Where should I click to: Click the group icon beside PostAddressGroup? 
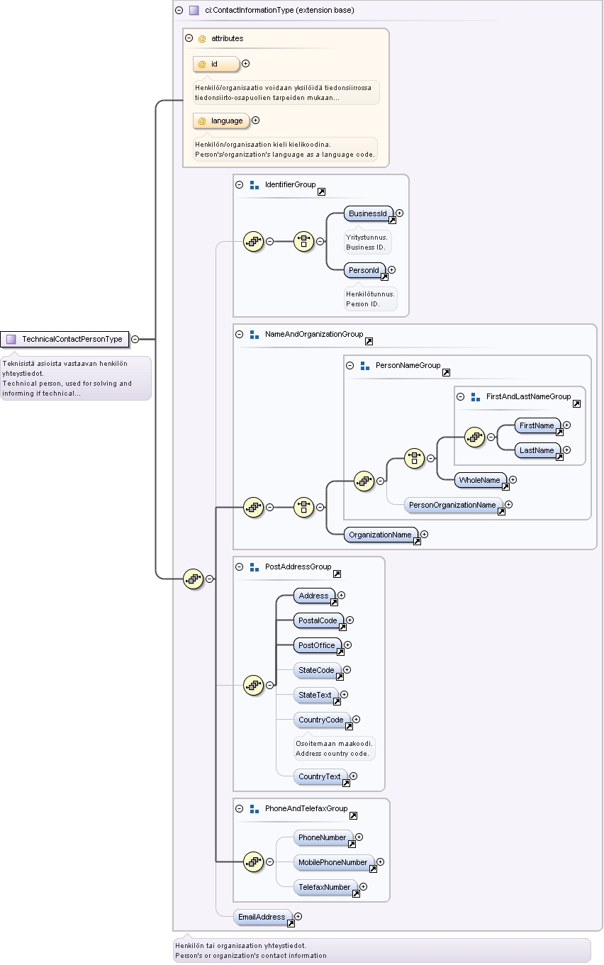tap(255, 567)
